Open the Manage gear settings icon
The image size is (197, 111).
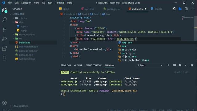click(x=4, y=103)
